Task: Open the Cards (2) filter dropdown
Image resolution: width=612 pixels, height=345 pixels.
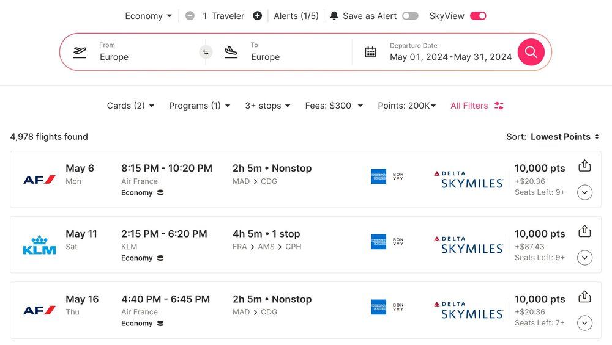Action: pyautogui.click(x=130, y=106)
